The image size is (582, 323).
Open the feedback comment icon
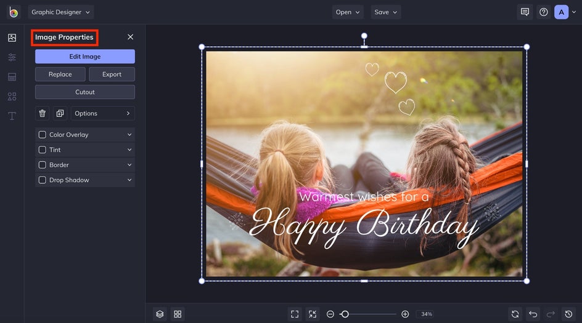(x=525, y=12)
